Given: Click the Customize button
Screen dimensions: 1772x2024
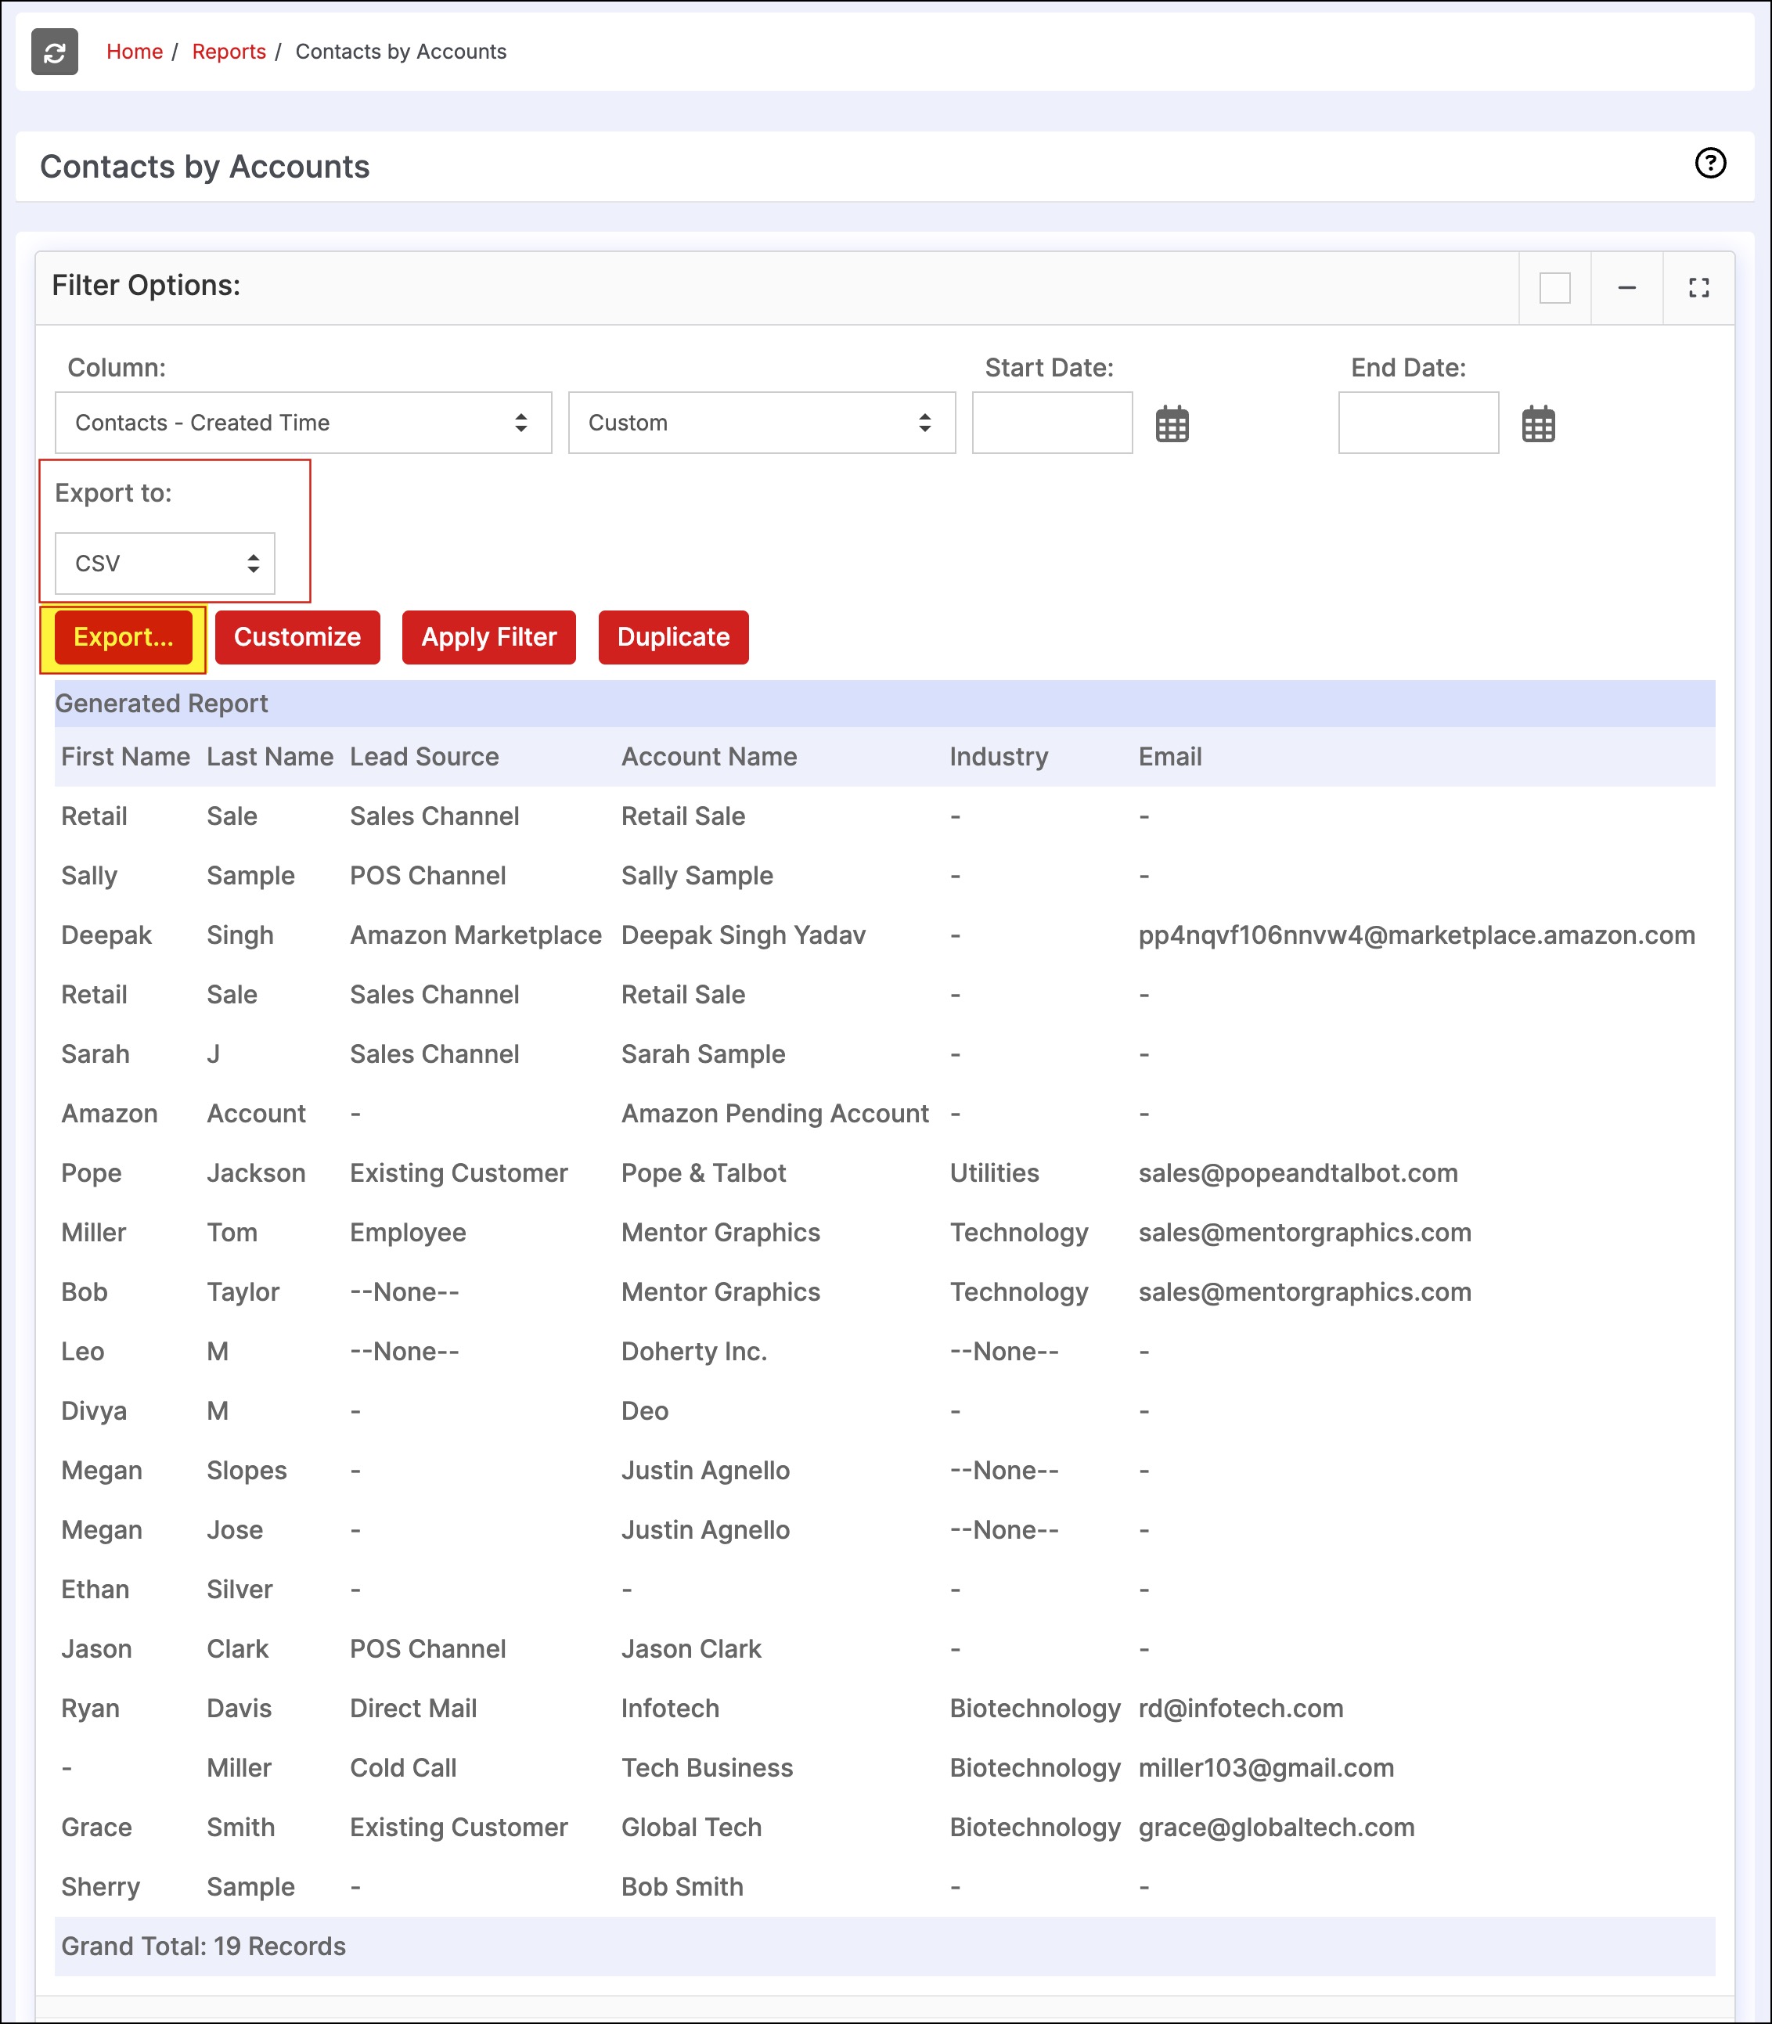Looking at the screenshot, I should pyautogui.click(x=297, y=637).
